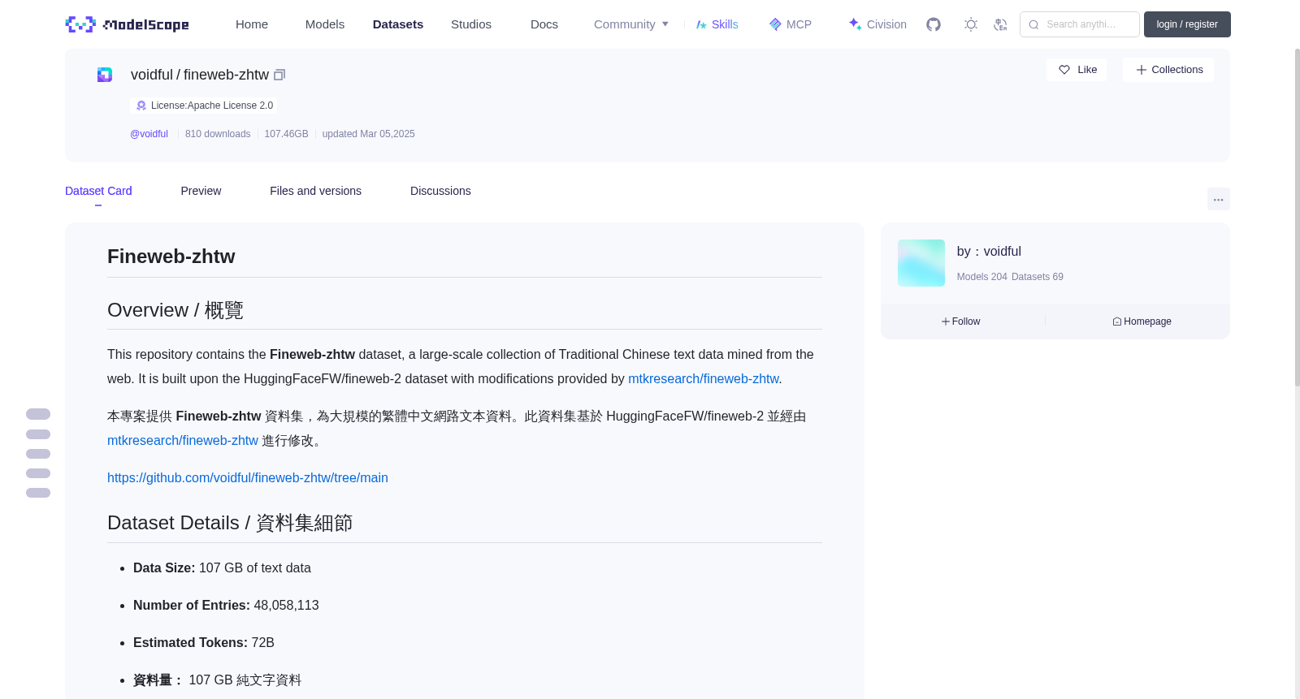1300x699 pixels.
Task: Copy dataset name with the copy icon
Action: click(x=279, y=75)
